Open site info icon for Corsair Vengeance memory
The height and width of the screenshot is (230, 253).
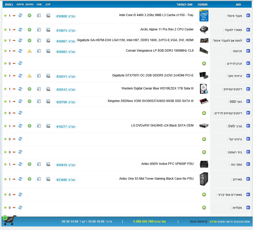39,51
